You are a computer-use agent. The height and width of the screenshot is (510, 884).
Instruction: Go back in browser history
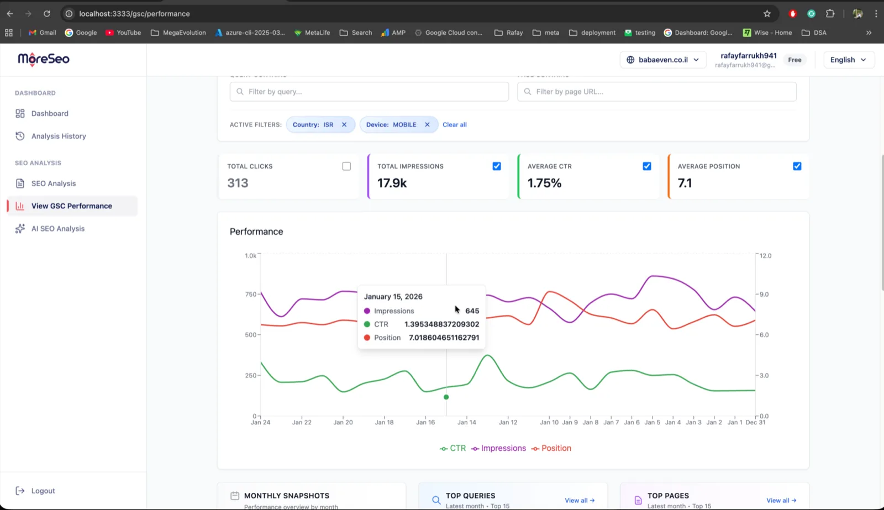(x=10, y=14)
